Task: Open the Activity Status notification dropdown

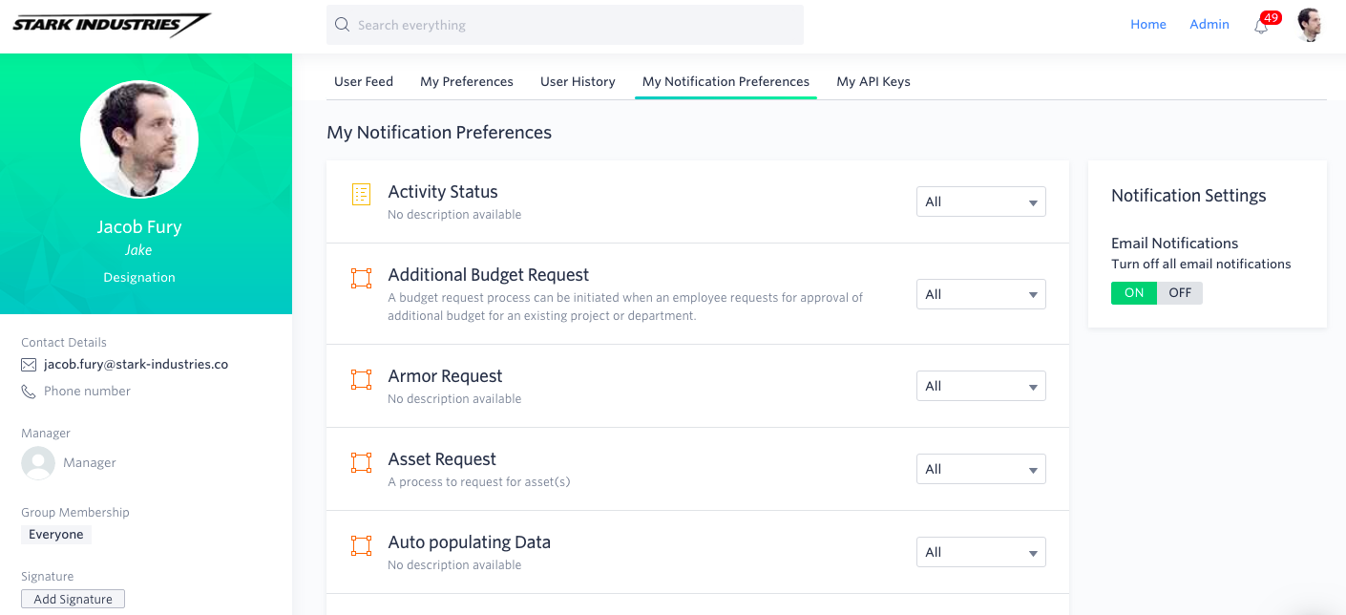Action: 981,201
